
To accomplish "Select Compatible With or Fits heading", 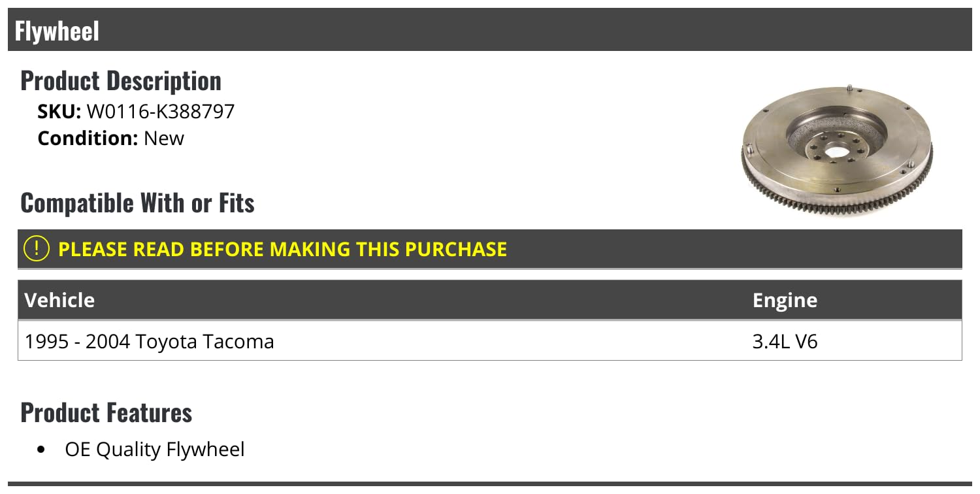I will click(137, 203).
